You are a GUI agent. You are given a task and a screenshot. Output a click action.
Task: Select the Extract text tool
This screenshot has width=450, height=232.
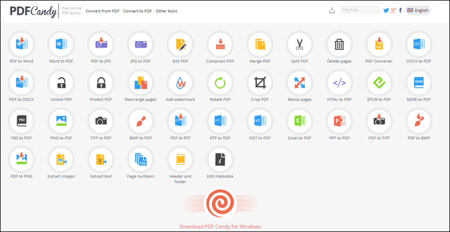coord(101,160)
